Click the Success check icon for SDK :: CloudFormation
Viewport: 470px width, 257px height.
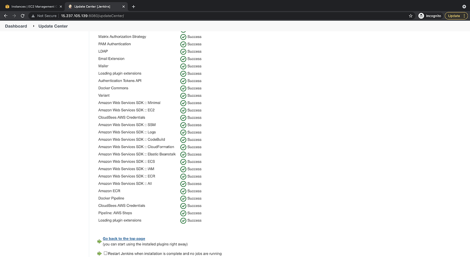pyautogui.click(x=183, y=147)
